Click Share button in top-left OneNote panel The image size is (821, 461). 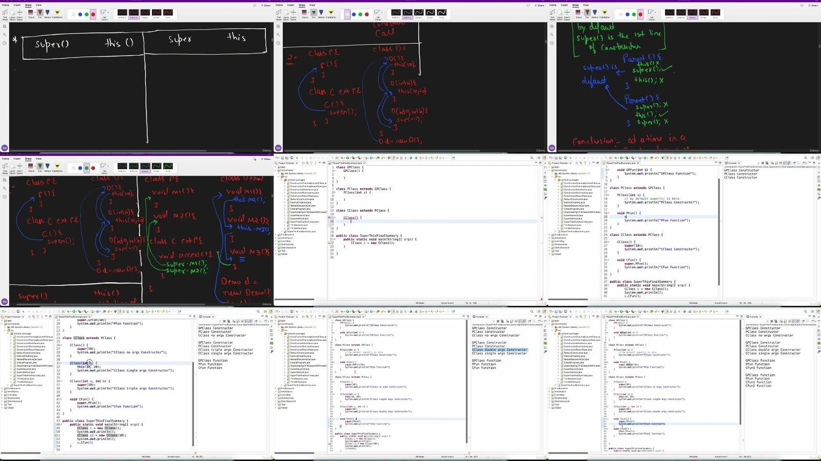[265, 6]
